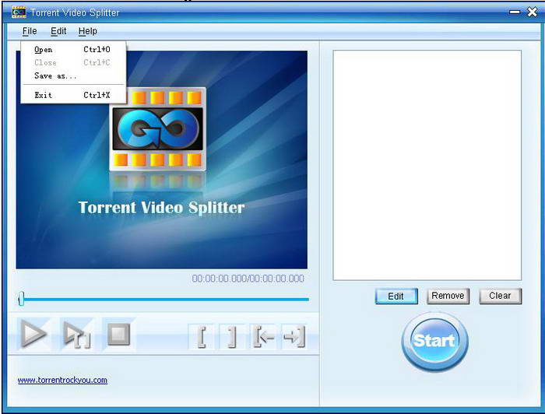
Task: Click the seek slider handle
Action: 21,299
